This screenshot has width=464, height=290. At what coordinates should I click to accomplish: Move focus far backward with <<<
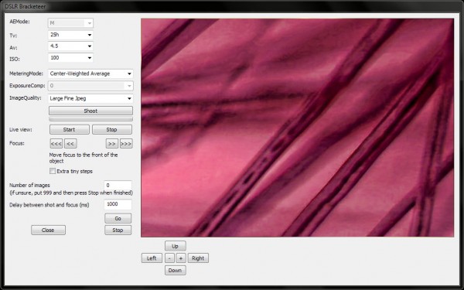[x=56, y=144]
